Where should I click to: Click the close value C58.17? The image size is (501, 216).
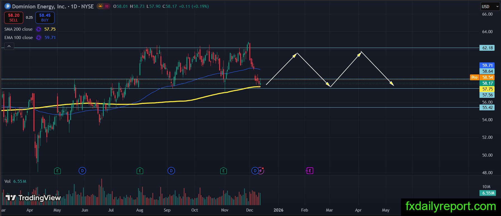point(170,6)
